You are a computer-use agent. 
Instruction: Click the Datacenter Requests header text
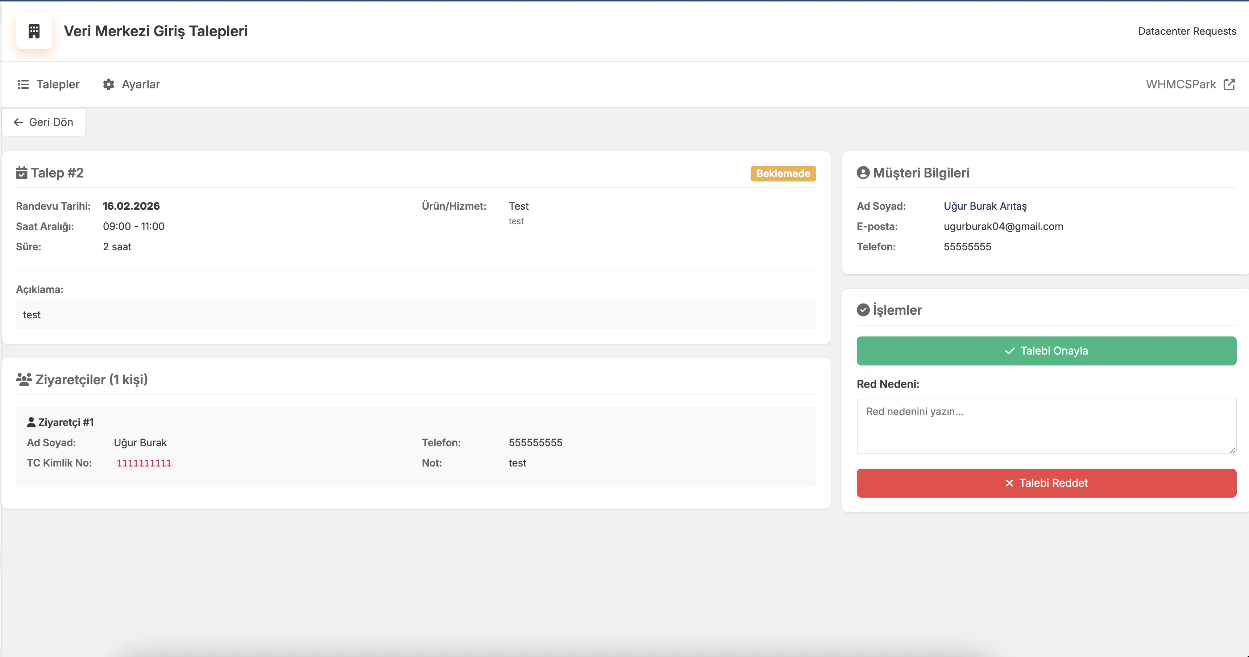coord(1187,31)
